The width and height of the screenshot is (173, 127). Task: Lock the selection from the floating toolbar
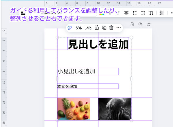[x=97, y=28]
